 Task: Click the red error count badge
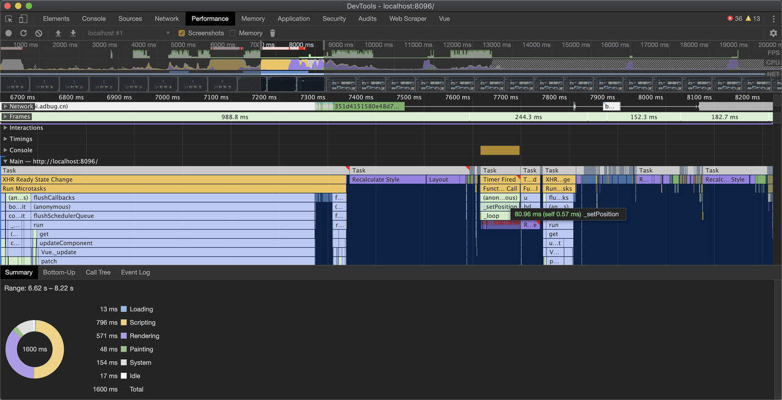[x=734, y=19]
